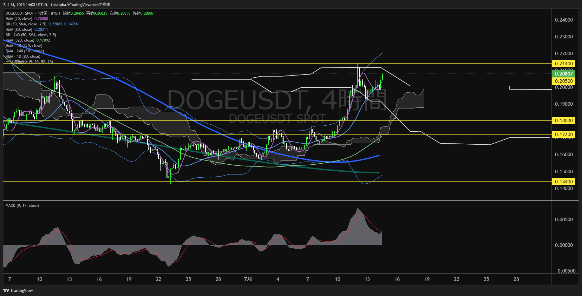Click the MACD (9, 17, close) pane label
The image size is (582, 296).
tap(22, 206)
